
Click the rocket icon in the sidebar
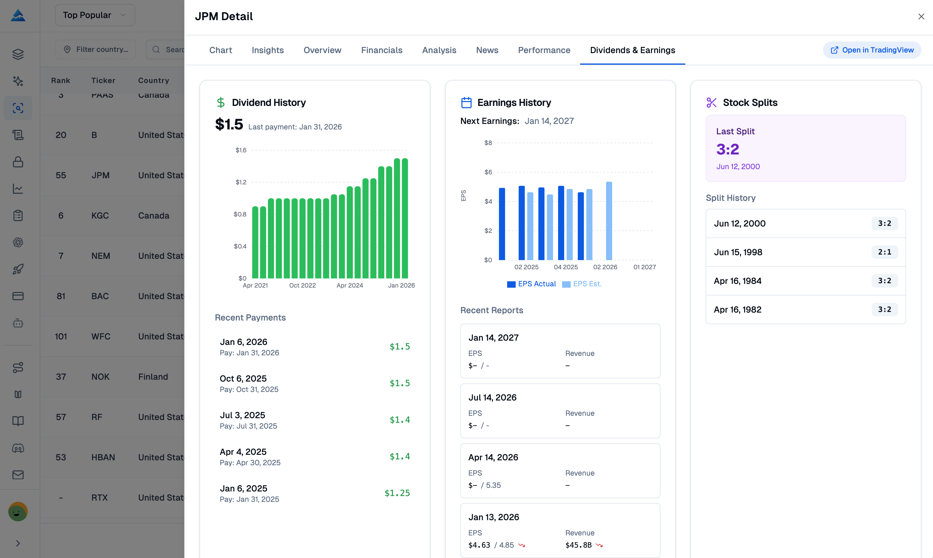coord(18,269)
